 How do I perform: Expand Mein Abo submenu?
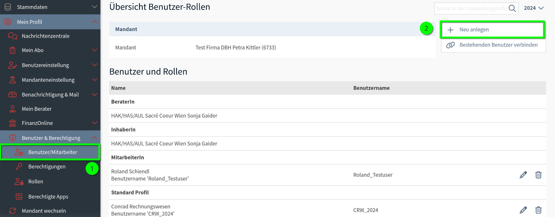click(95, 50)
